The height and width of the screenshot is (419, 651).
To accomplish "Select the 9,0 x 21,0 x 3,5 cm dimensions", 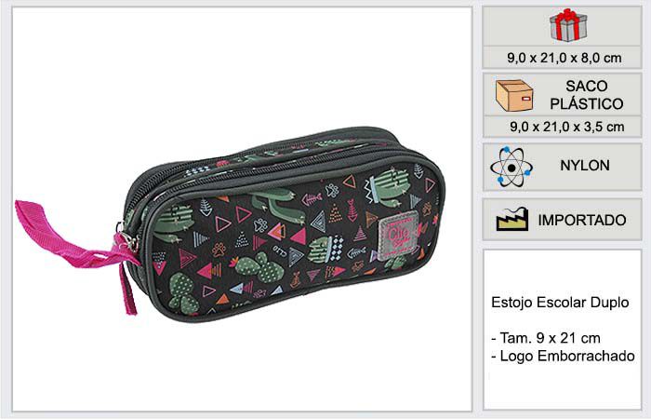I will 566,127.
